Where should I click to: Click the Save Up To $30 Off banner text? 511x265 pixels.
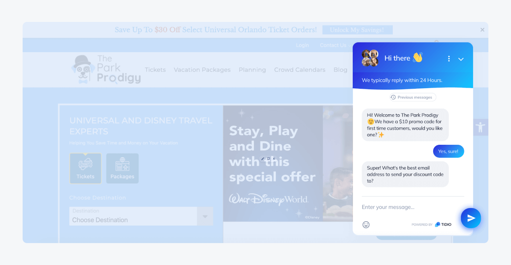pyautogui.click(x=216, y=30)
